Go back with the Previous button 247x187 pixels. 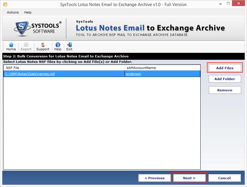(154, 178)
